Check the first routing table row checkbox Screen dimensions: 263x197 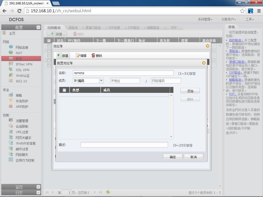(49, 46)
